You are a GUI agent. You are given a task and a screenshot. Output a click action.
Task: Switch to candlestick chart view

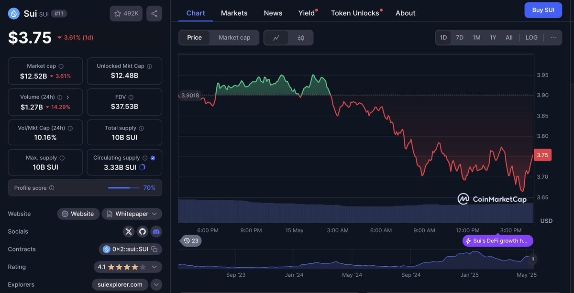click(301, 38)
